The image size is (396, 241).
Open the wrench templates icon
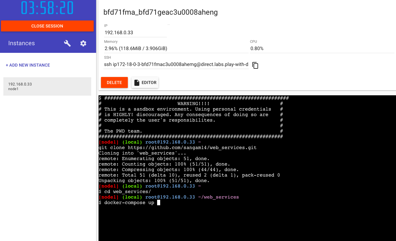67,43
